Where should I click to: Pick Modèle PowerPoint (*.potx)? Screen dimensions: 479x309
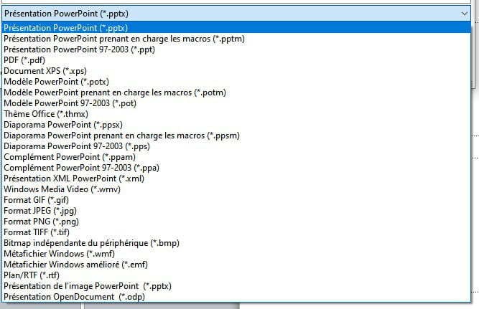coord(236,82)
